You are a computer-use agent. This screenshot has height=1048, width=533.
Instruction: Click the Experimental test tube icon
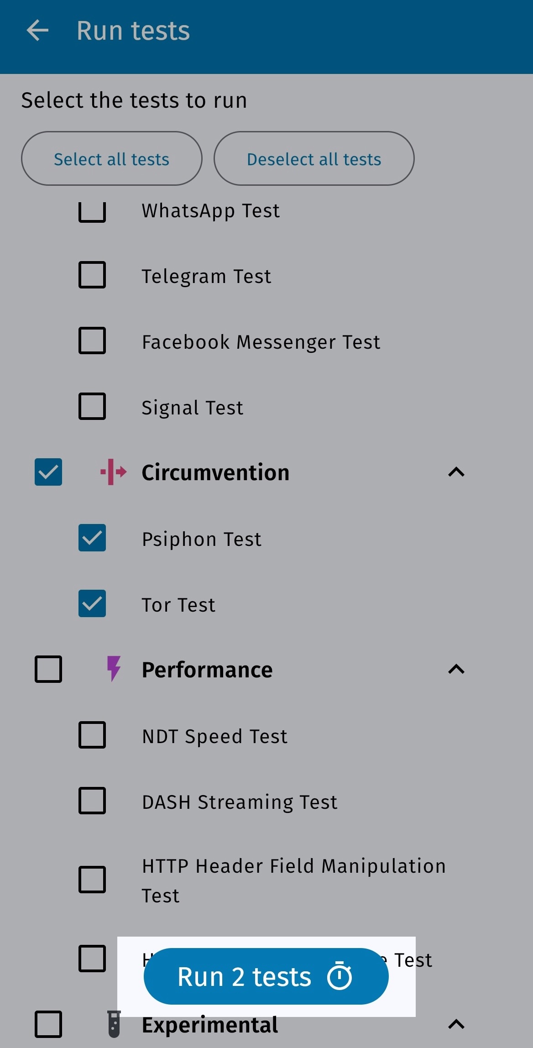(x=114, y=1024)
